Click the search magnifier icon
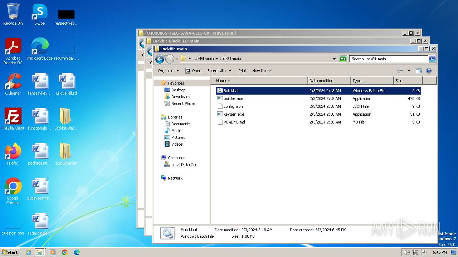This screenshot has height=257, width=458. coord(432,59)
